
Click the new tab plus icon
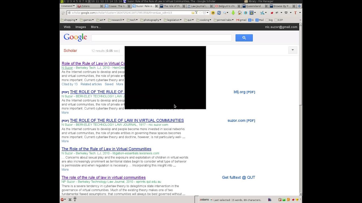(299, 6)
